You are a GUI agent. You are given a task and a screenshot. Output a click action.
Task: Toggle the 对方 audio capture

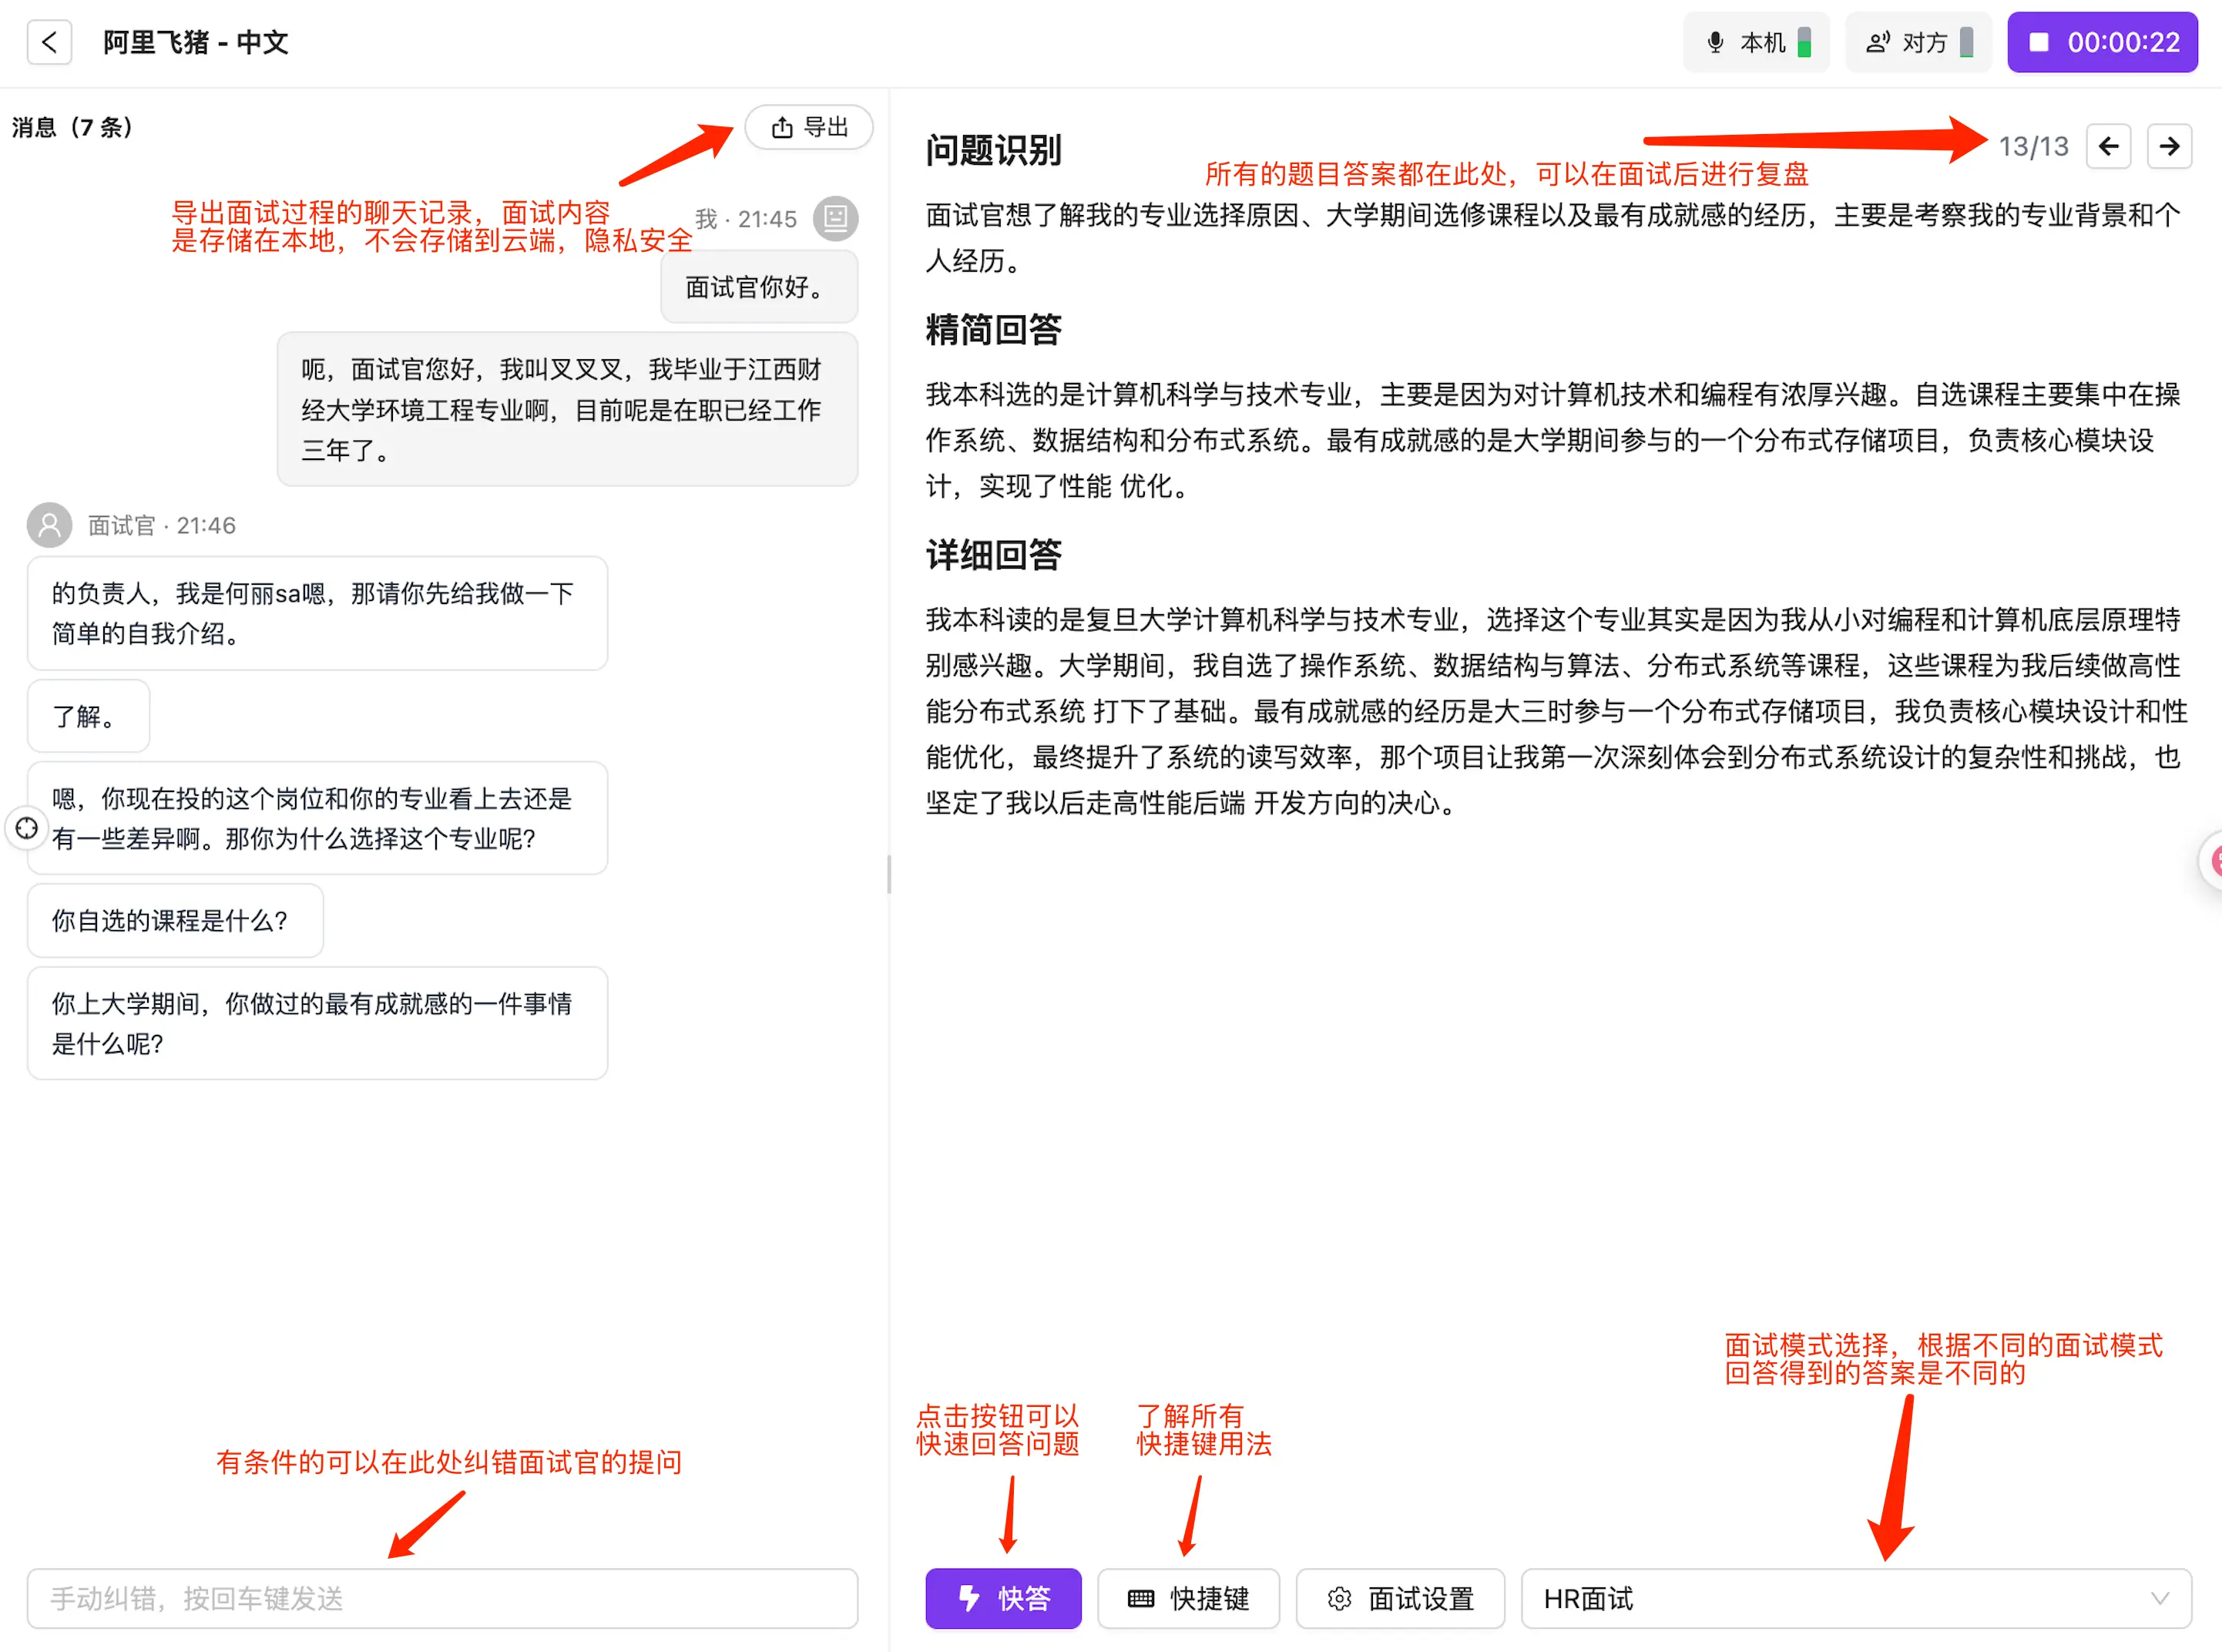pos(1918,42)
